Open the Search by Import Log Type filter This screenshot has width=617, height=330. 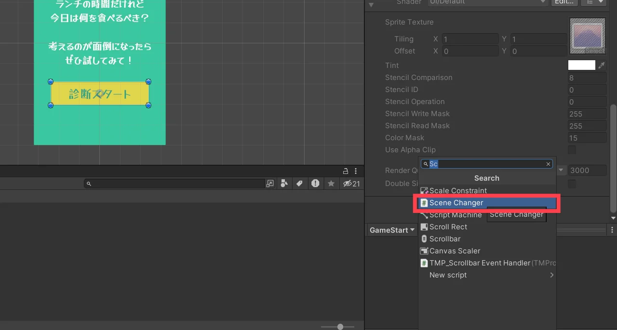(315, 184)
